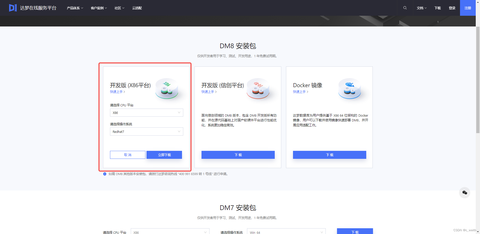
Task: Click the WeChat customer service floating icon
Action: click(x=464, y=193)
